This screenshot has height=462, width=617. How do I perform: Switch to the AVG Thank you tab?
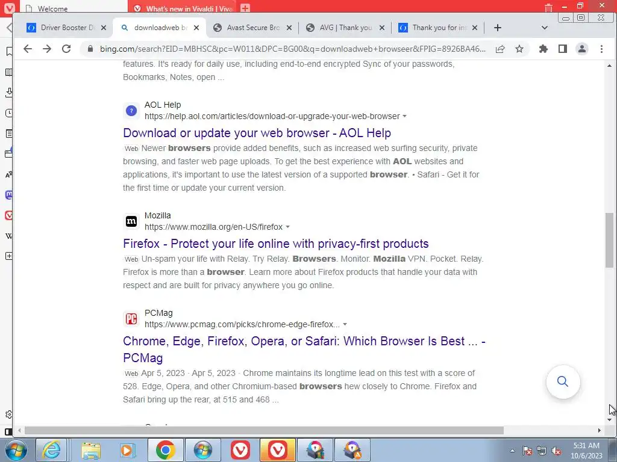[x=345, y=28]
